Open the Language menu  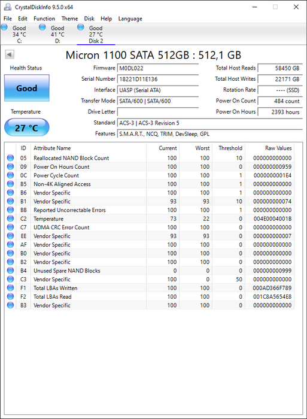coord(130,19)
